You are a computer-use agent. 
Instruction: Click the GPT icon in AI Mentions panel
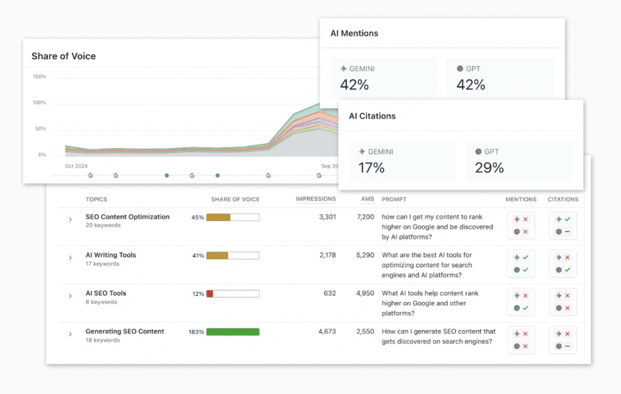tap(462, 69)
